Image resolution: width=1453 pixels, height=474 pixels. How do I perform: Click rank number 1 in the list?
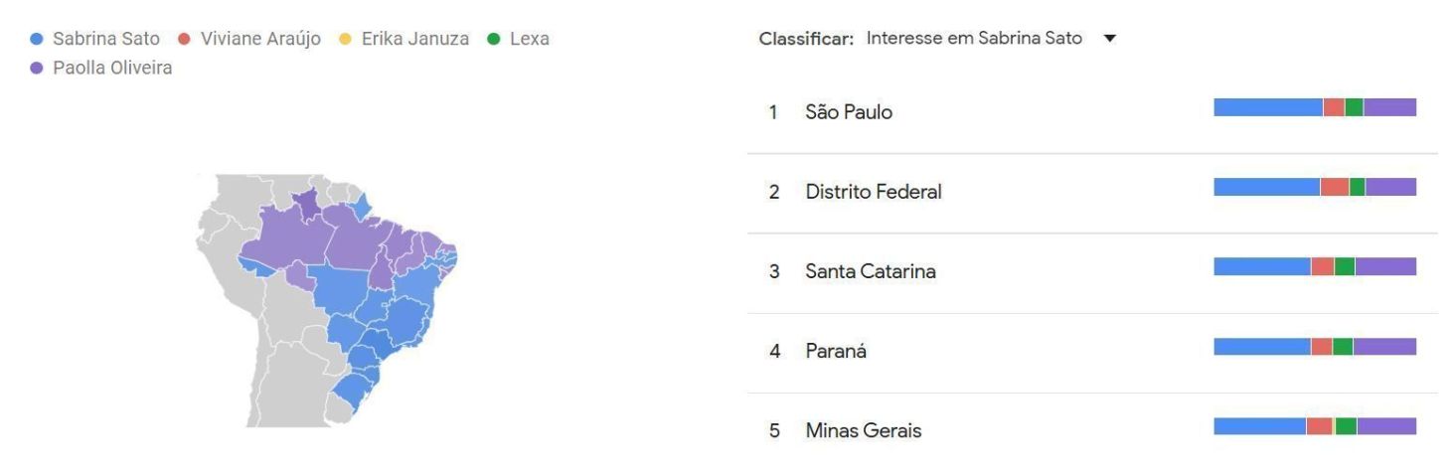coord(772,112)
